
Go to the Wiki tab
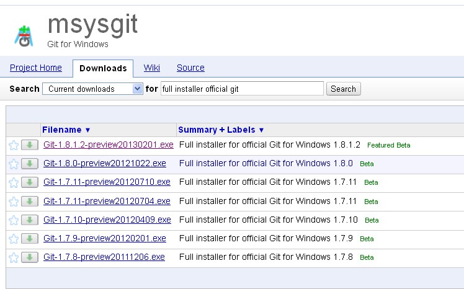152,68
